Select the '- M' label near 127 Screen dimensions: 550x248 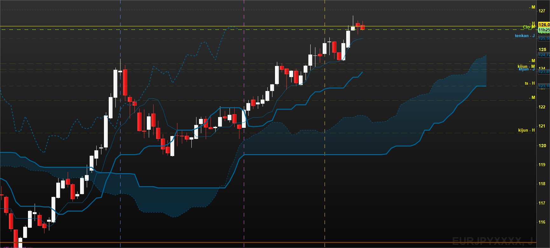(x=532, y=7)
